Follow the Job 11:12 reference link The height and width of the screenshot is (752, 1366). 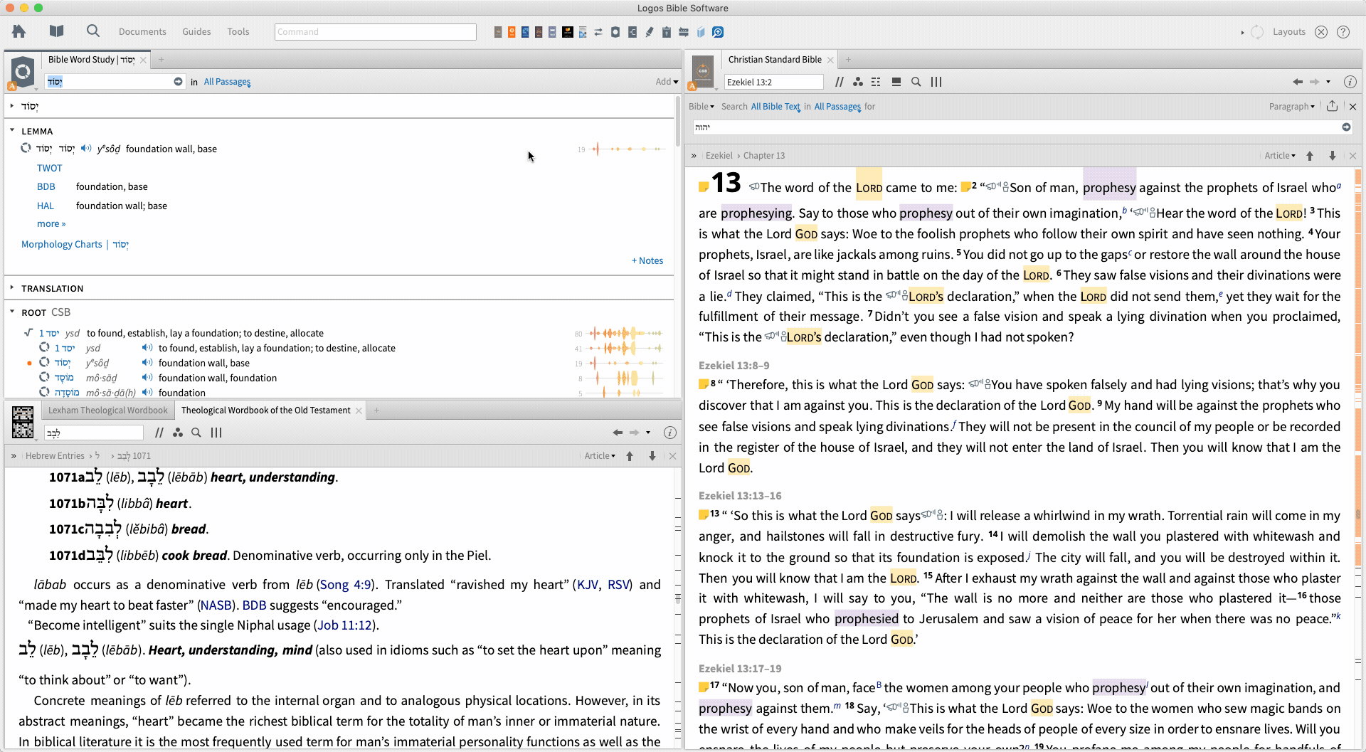345,625
